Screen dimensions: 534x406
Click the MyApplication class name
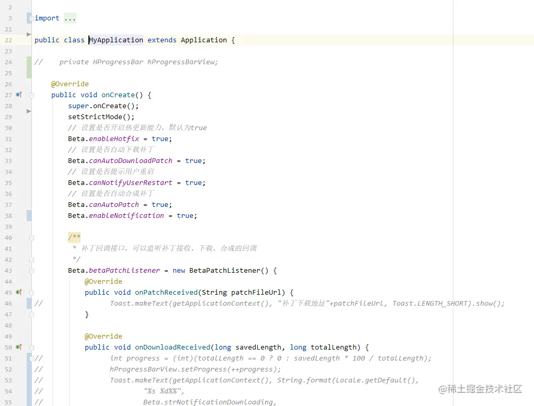116,40
